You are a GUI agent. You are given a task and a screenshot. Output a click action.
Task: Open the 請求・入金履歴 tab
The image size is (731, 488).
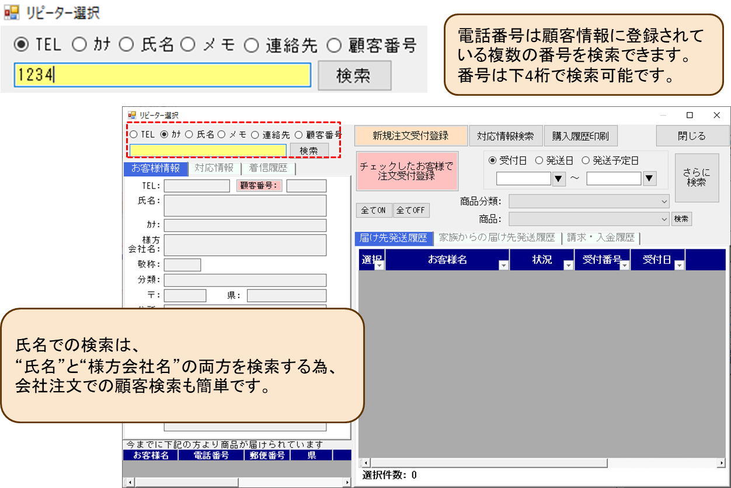pyautogui.click(x=600, y=238)
